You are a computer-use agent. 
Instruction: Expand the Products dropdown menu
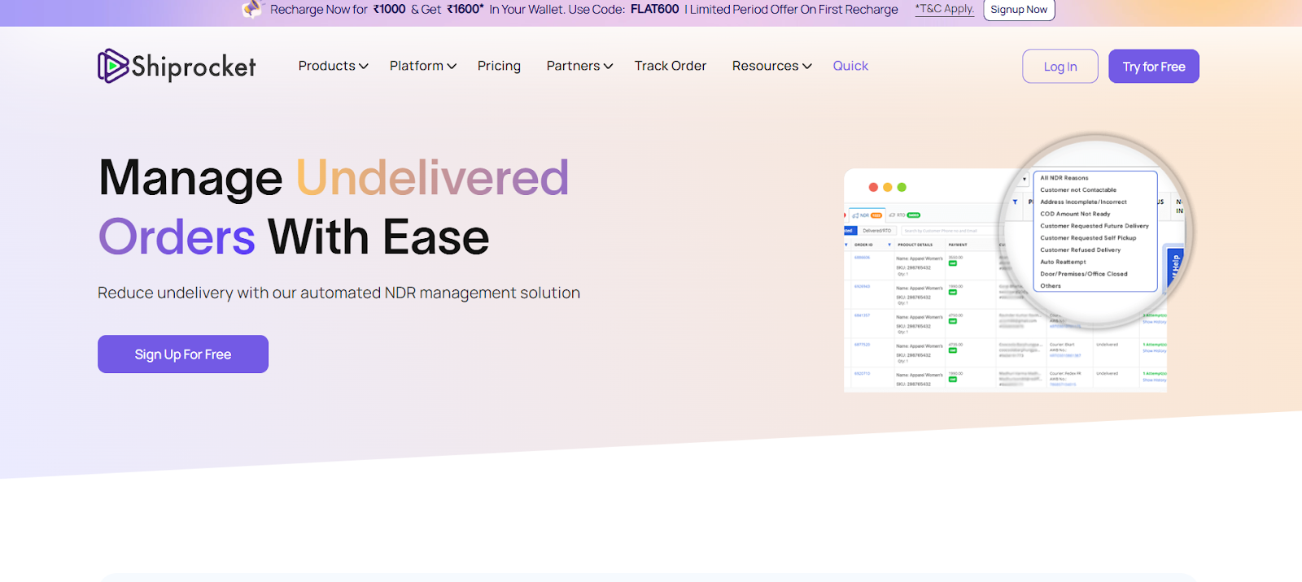tap(333, 66)
